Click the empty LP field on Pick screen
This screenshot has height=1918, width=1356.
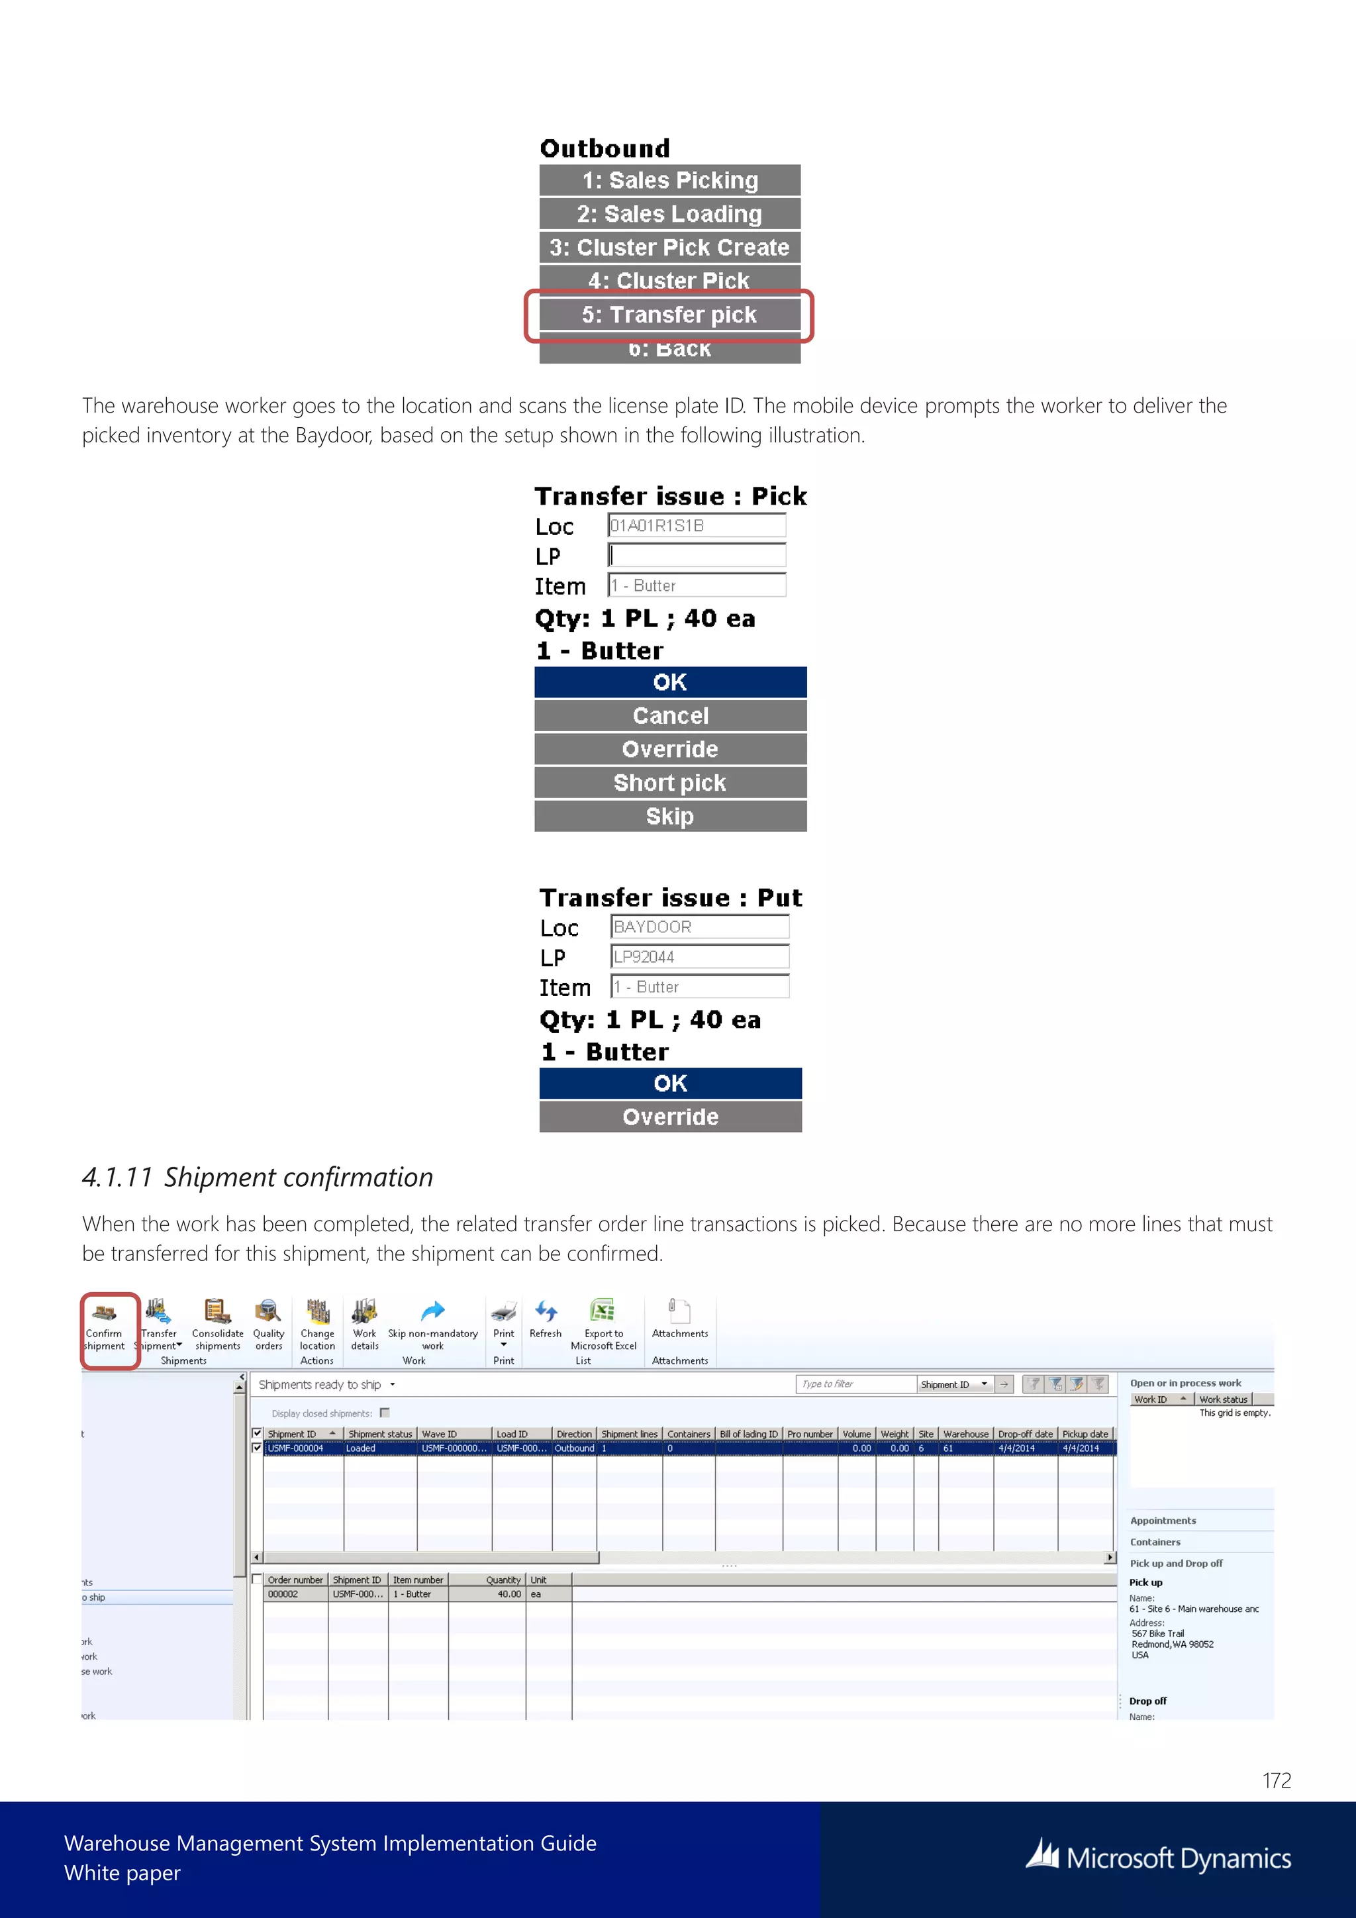(x=697, y=556)
